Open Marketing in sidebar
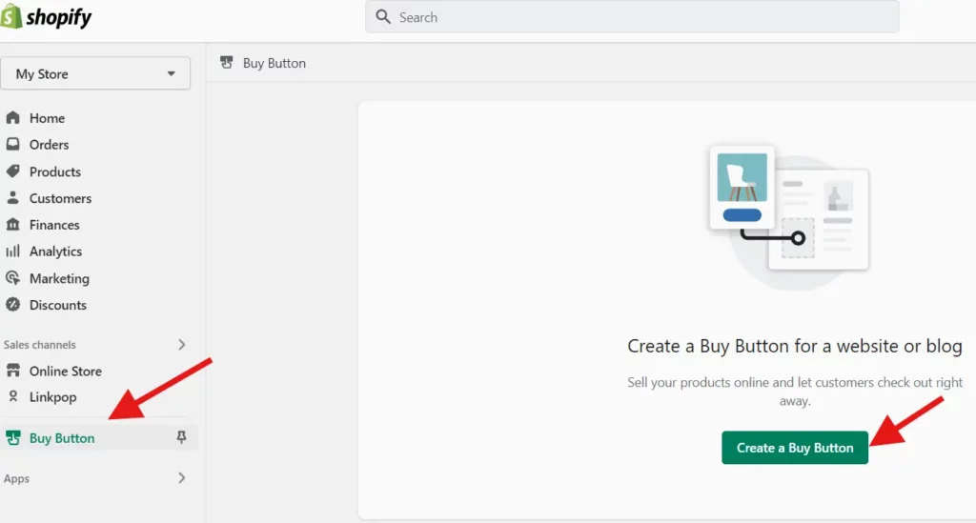Image resolution: width=976 pixels, height=523 pixels. pos(59,278)
